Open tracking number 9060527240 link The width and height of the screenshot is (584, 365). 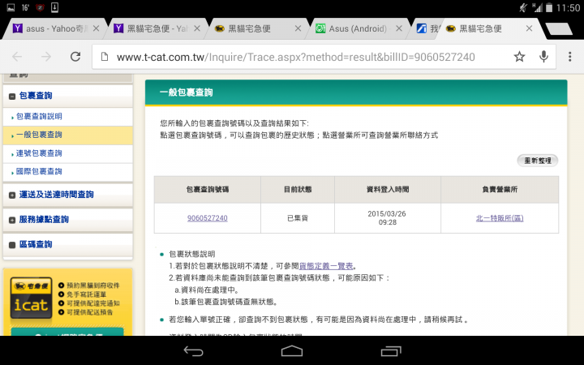[208, 218]
